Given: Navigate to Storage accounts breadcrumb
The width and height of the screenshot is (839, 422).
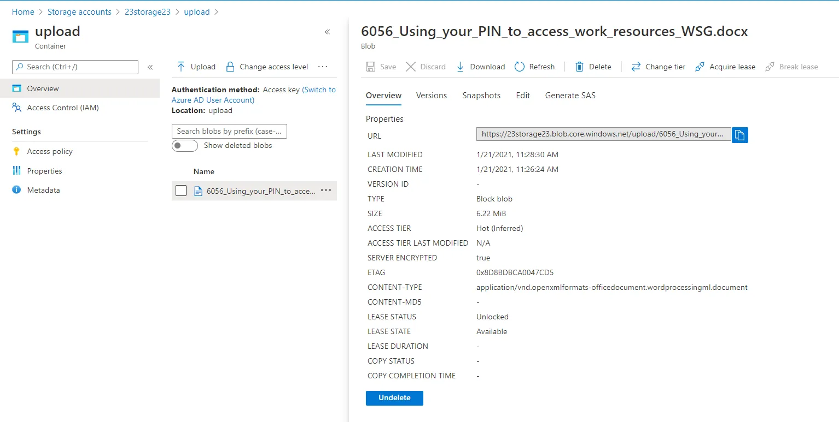Looking at the screenshot, I should (x=79, y=12).
